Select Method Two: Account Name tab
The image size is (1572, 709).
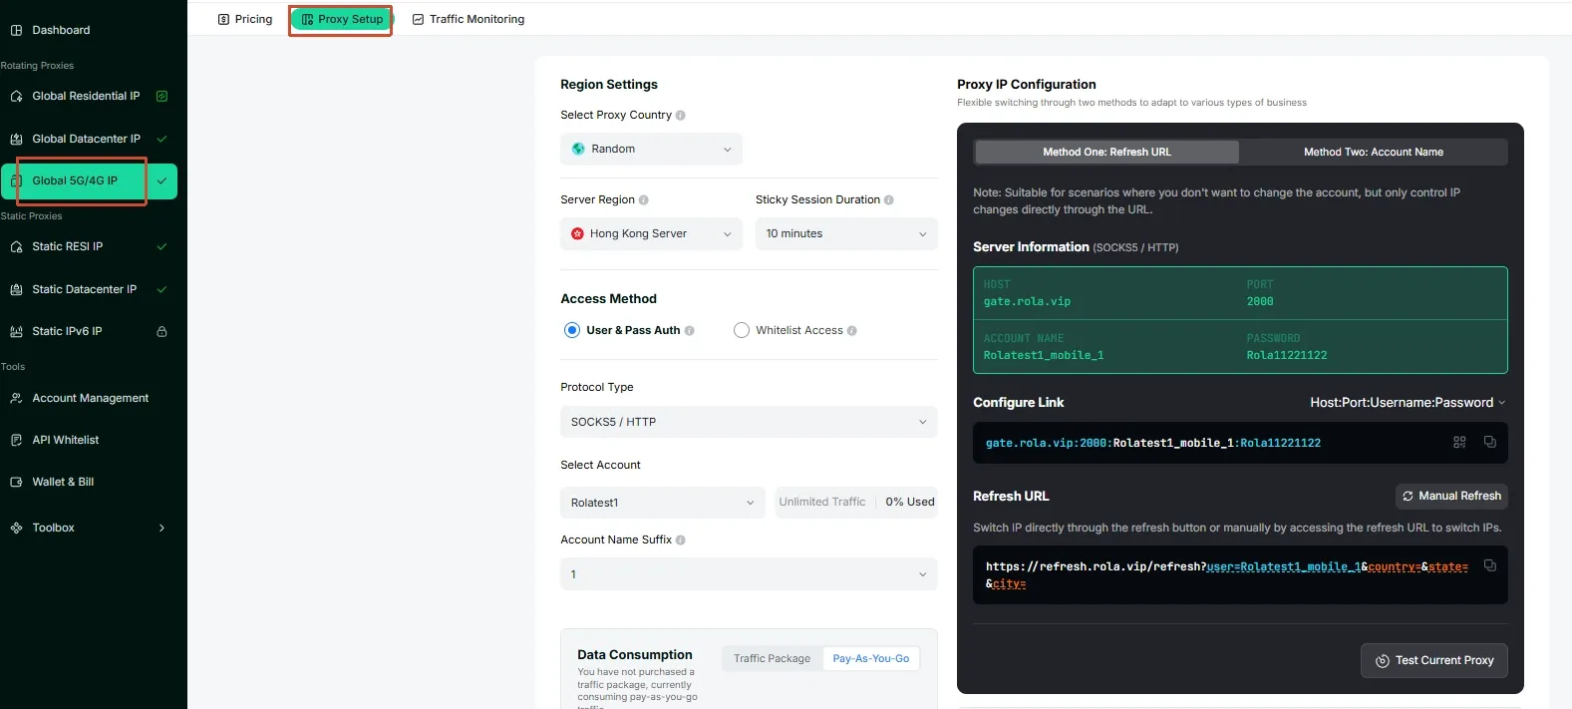(1374, 152)
